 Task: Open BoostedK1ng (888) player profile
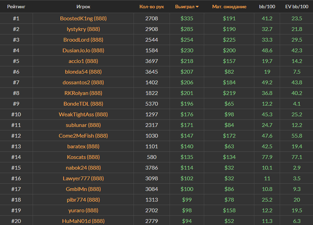coord(83,18)
